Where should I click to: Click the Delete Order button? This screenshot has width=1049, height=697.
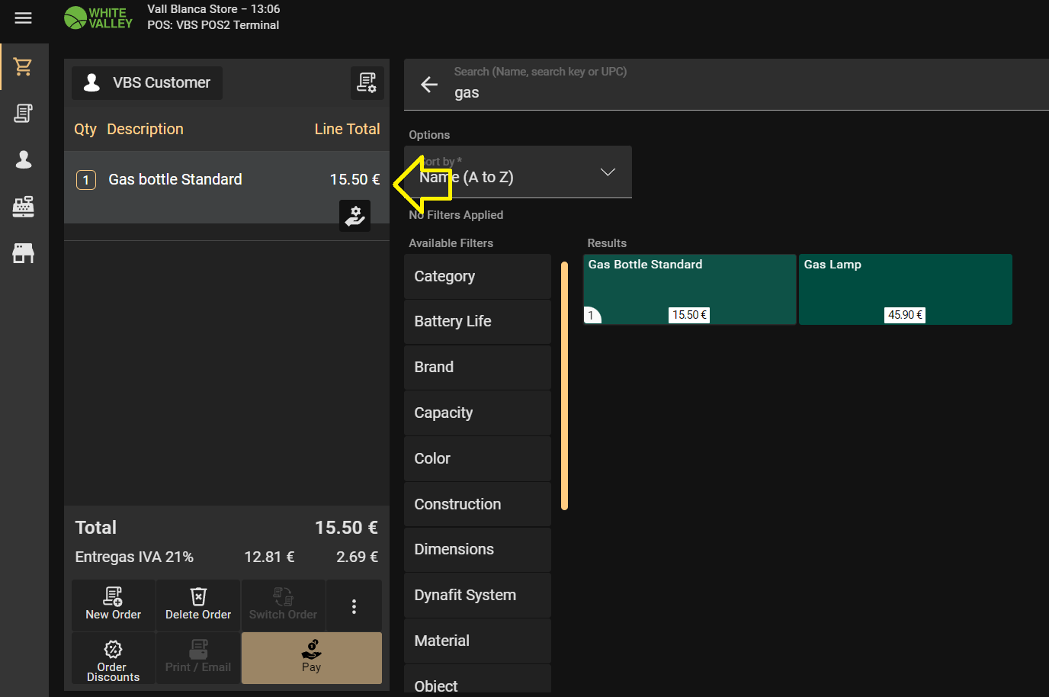(198, 605)
